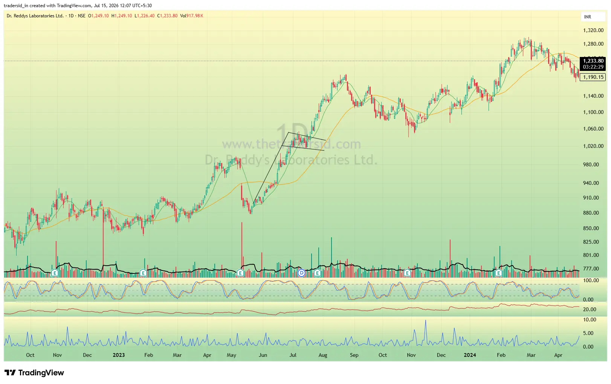
Task: Click the high value H1,249.10
Action: pyautogui.click(x=122, y=16)
